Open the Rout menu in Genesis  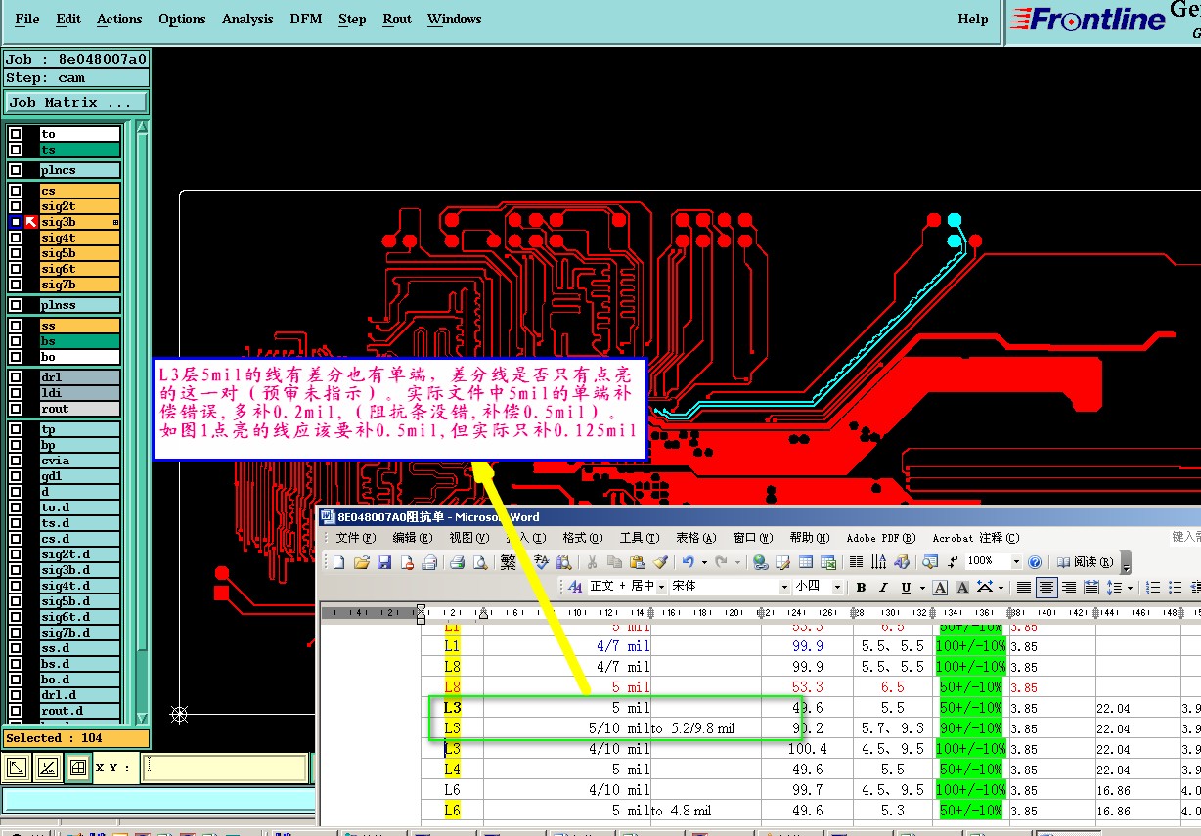[x=397, y=19]
